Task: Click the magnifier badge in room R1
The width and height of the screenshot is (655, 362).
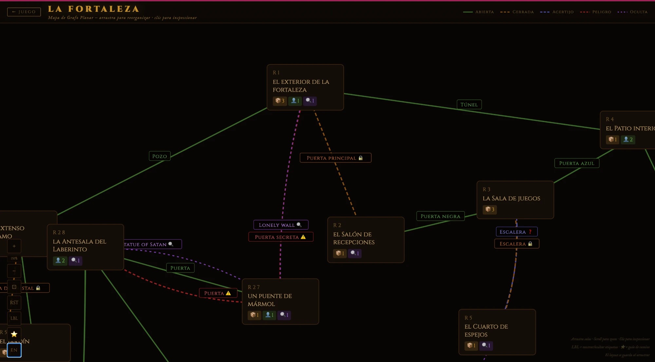Action: [310, 101]
